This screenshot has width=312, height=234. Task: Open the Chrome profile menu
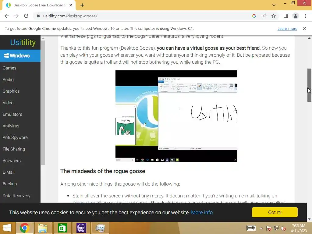(296, 16)
